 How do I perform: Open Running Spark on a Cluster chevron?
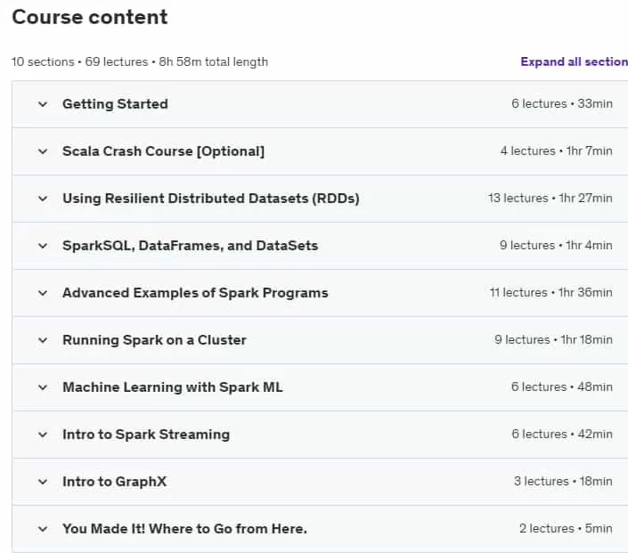tap(43, 340)
